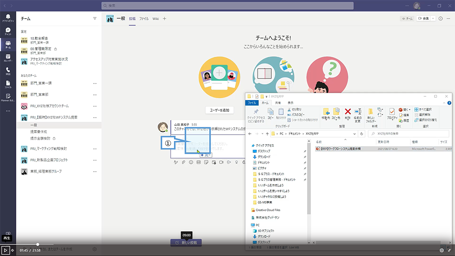Click the Meet now camera icon under compose box

[222, 162]
